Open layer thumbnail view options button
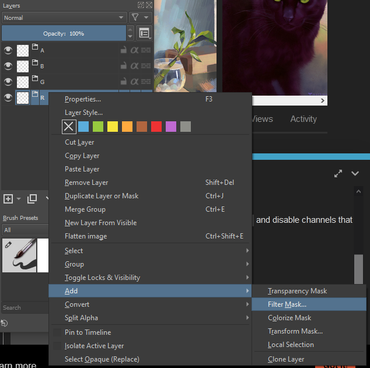Viewport: 370px width, 368px height. [x=144, y=33]
